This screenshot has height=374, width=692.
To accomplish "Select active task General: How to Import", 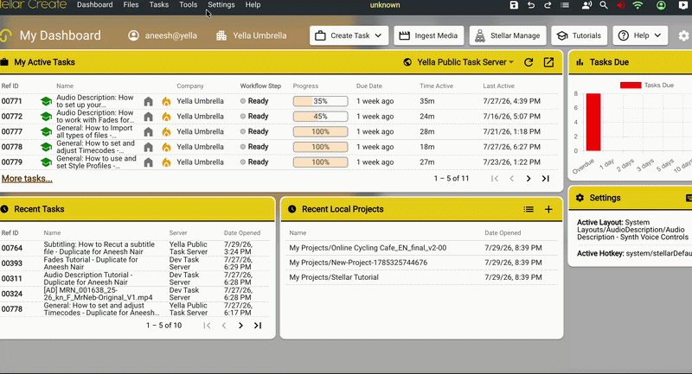I will click(x=94, y=131).
